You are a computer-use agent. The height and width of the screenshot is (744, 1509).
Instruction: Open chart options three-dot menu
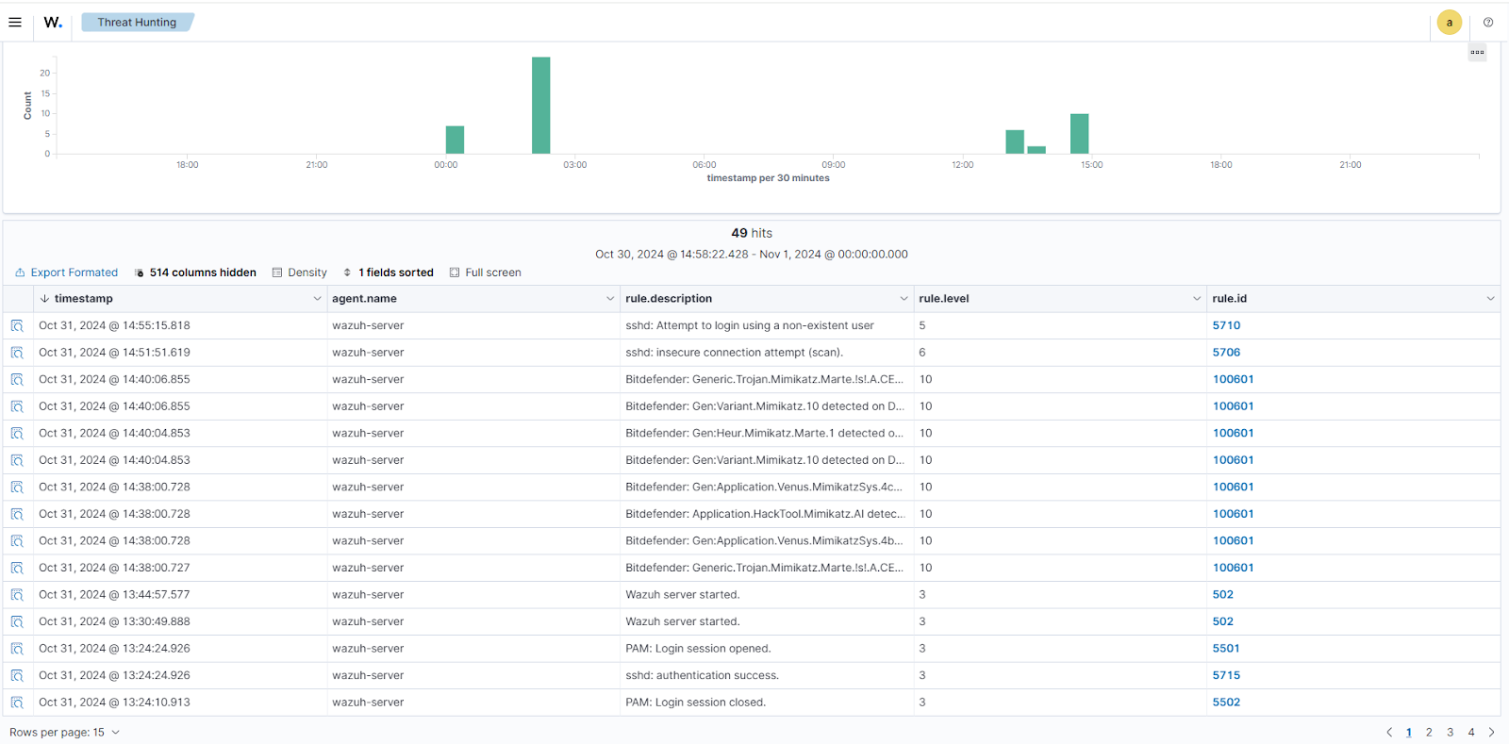[1477, 53]
